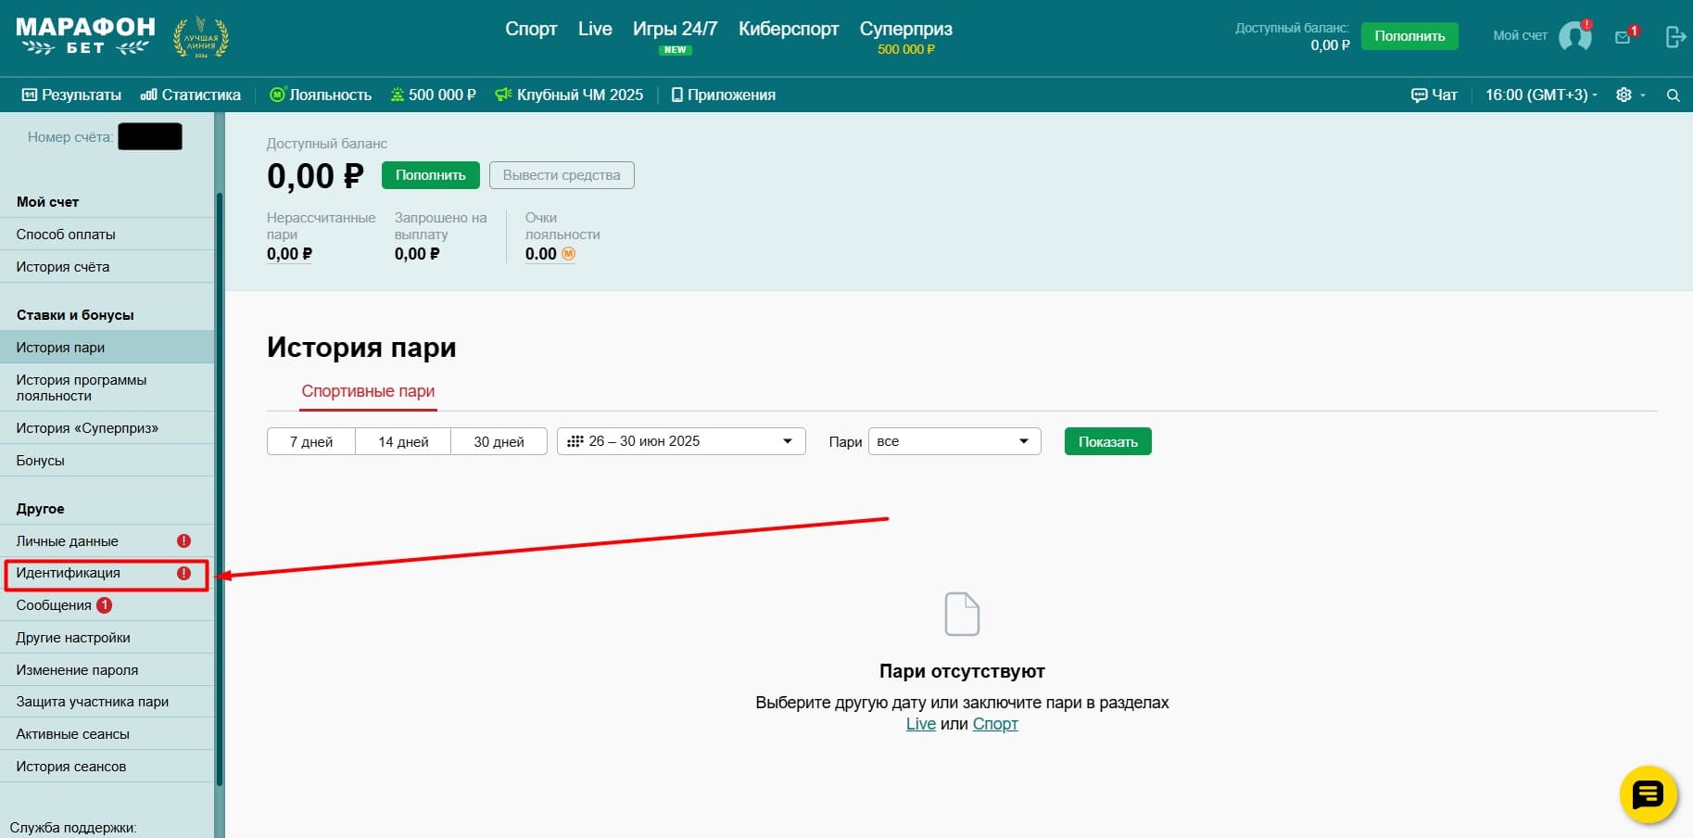Click Пополнить next to the 0,00 ₽ balance
This screenshot has width=1693, height=838.
pyautogui.click(x=431, y=175)
